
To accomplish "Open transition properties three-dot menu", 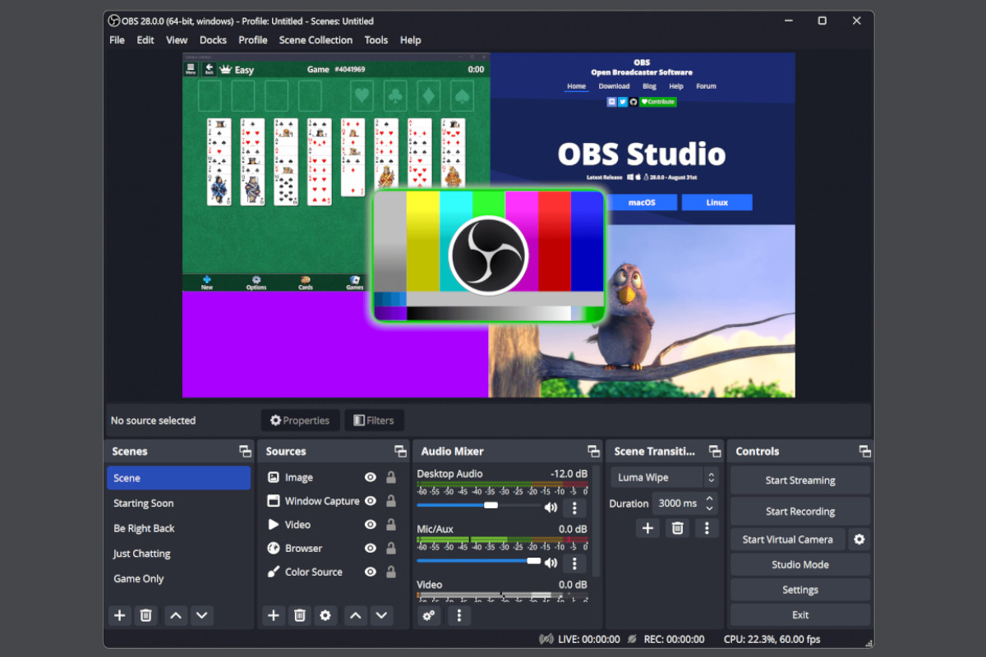I will 707,528.
